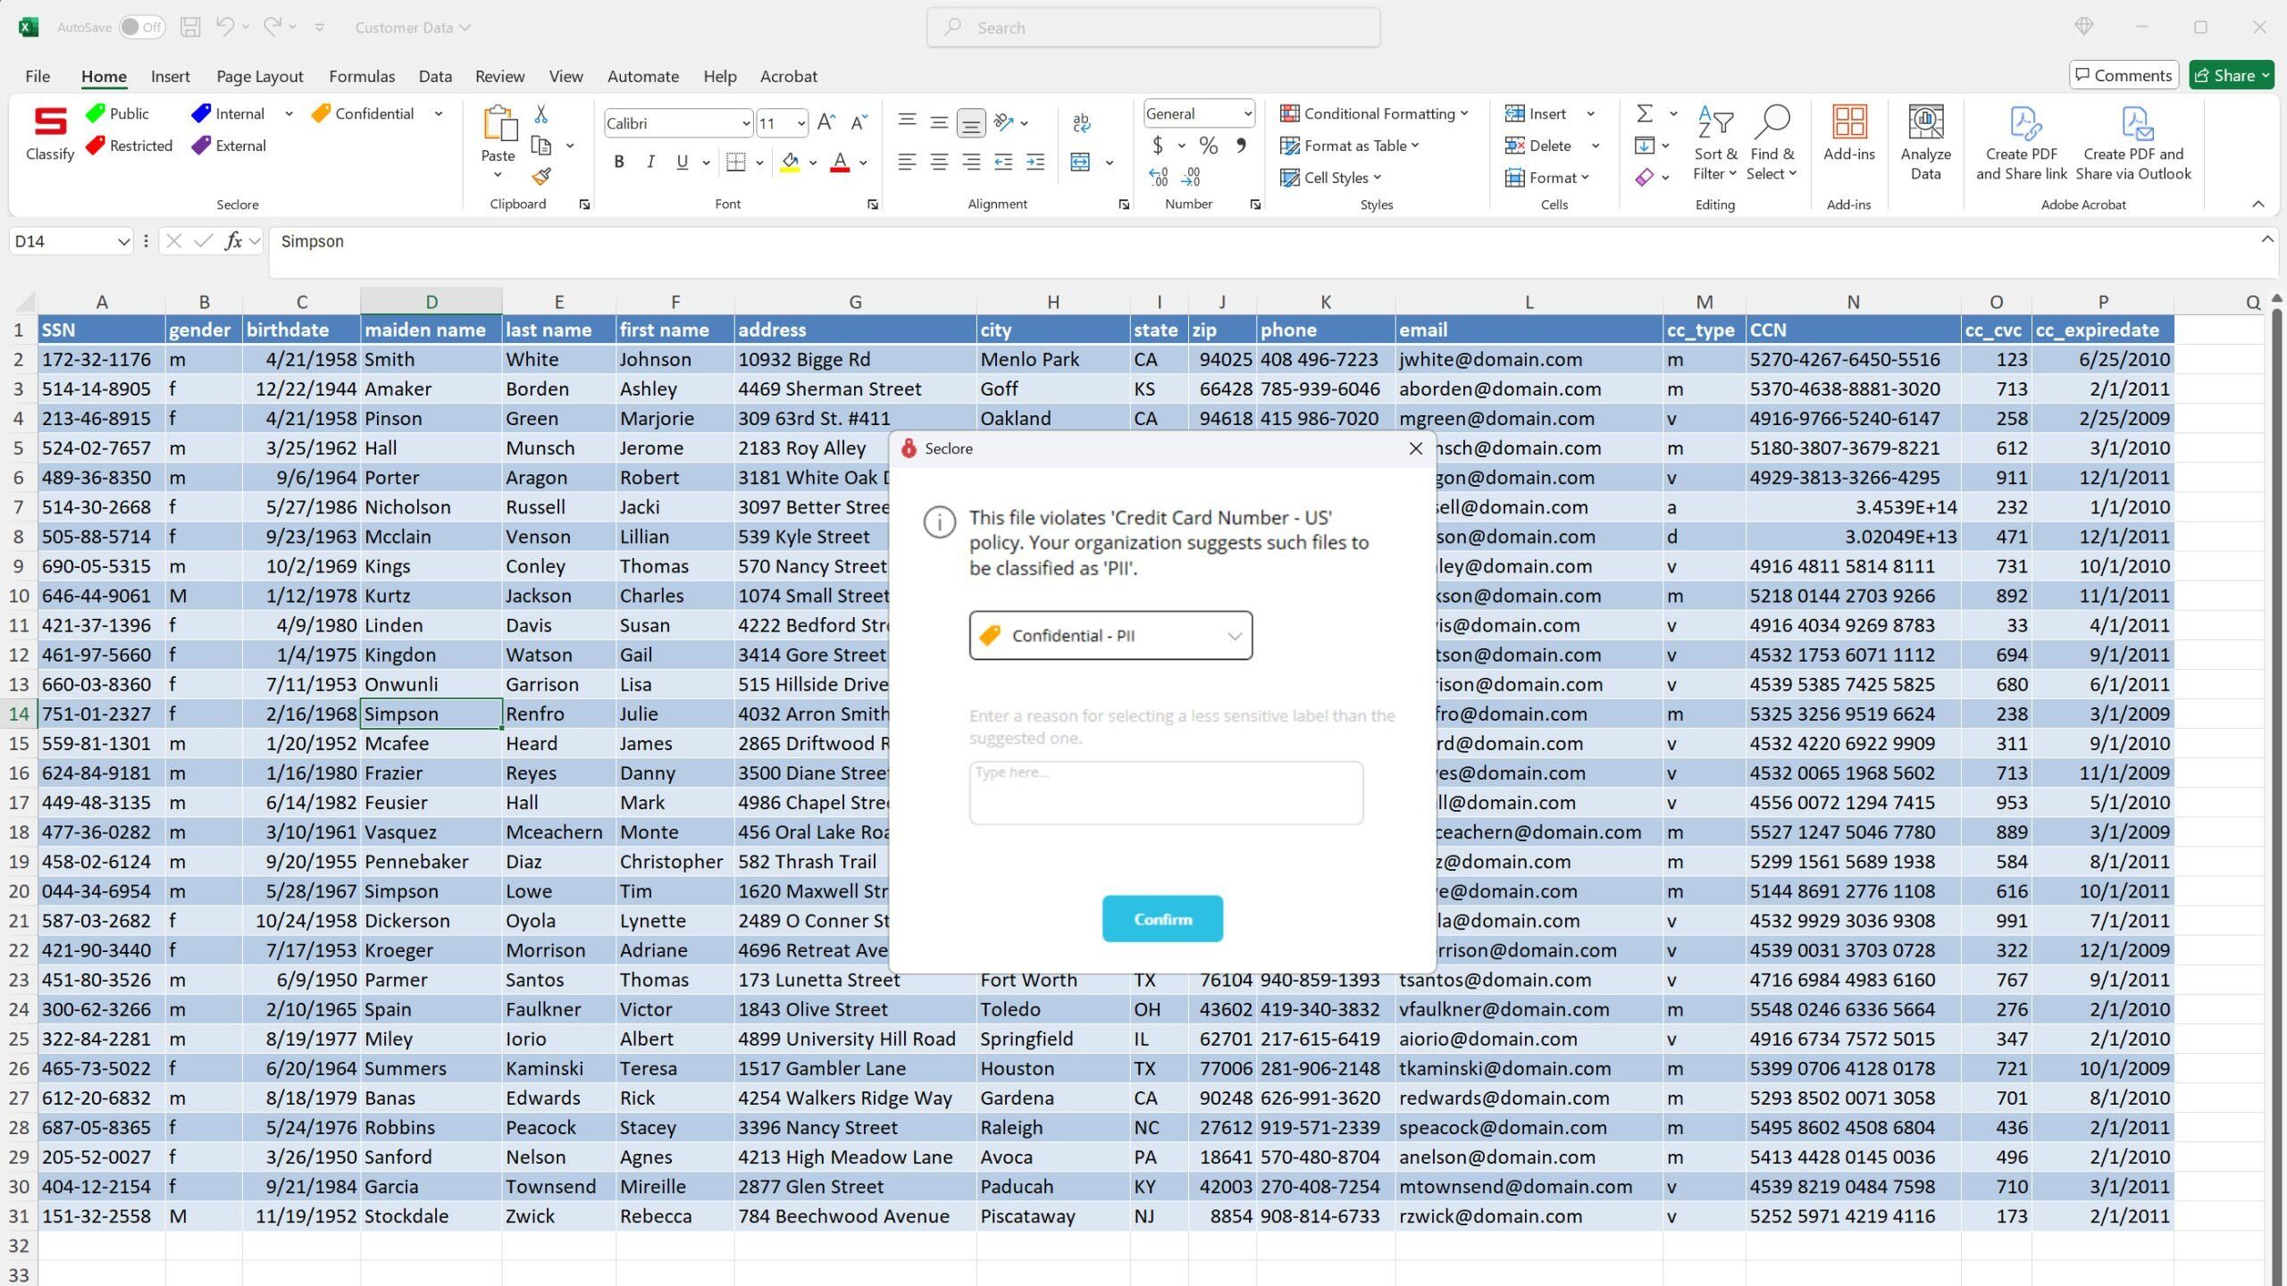
Task: Switch to the Insert tab
Action: (x=170, y=76)
